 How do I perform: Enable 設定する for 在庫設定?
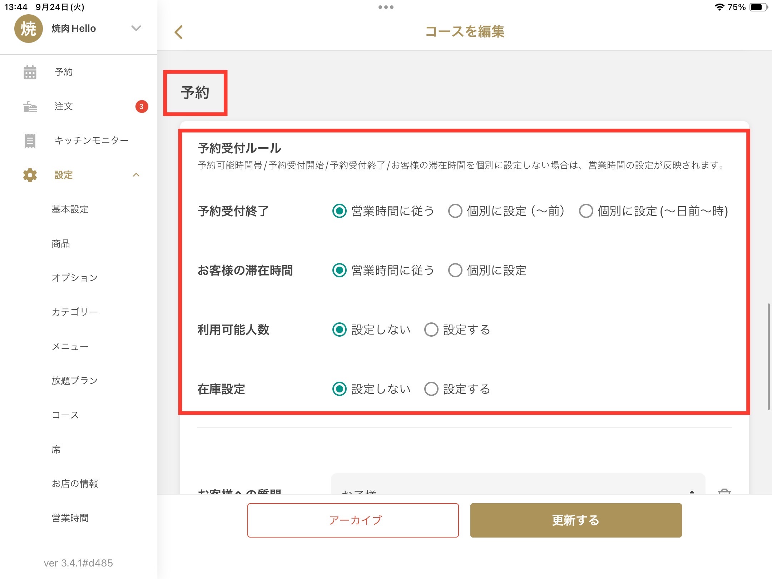click(x=431, y=389)
